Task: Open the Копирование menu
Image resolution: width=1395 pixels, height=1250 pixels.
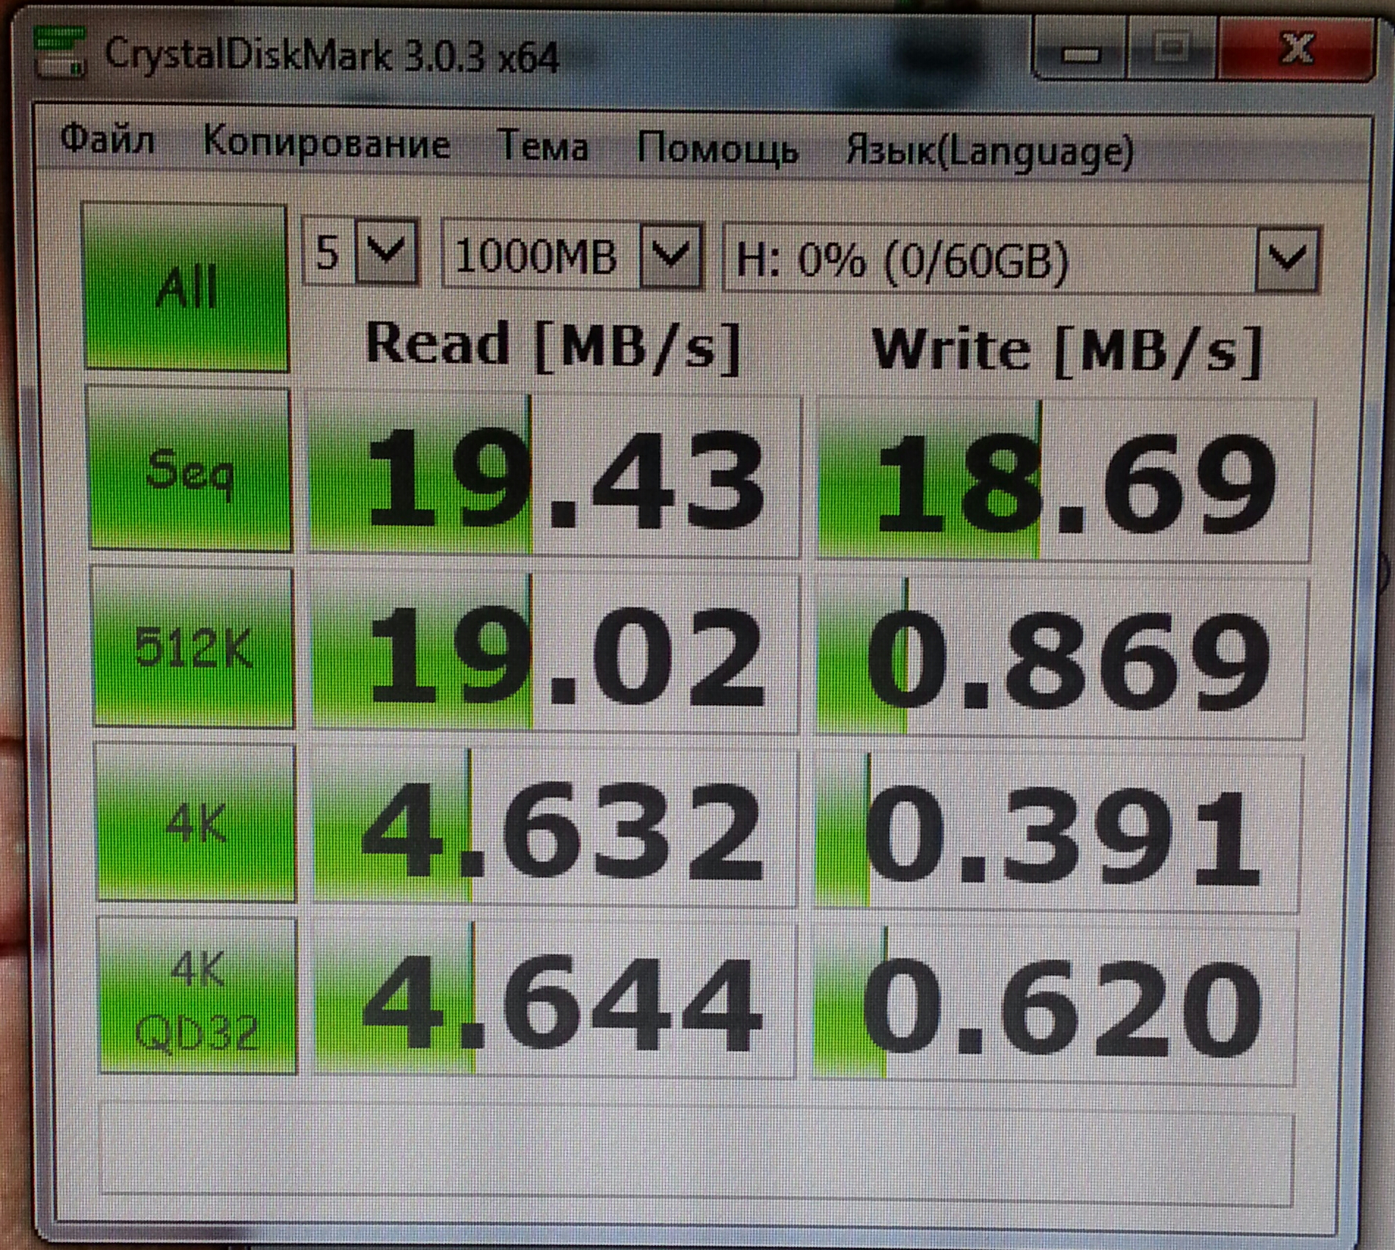Action: [326, 142]
